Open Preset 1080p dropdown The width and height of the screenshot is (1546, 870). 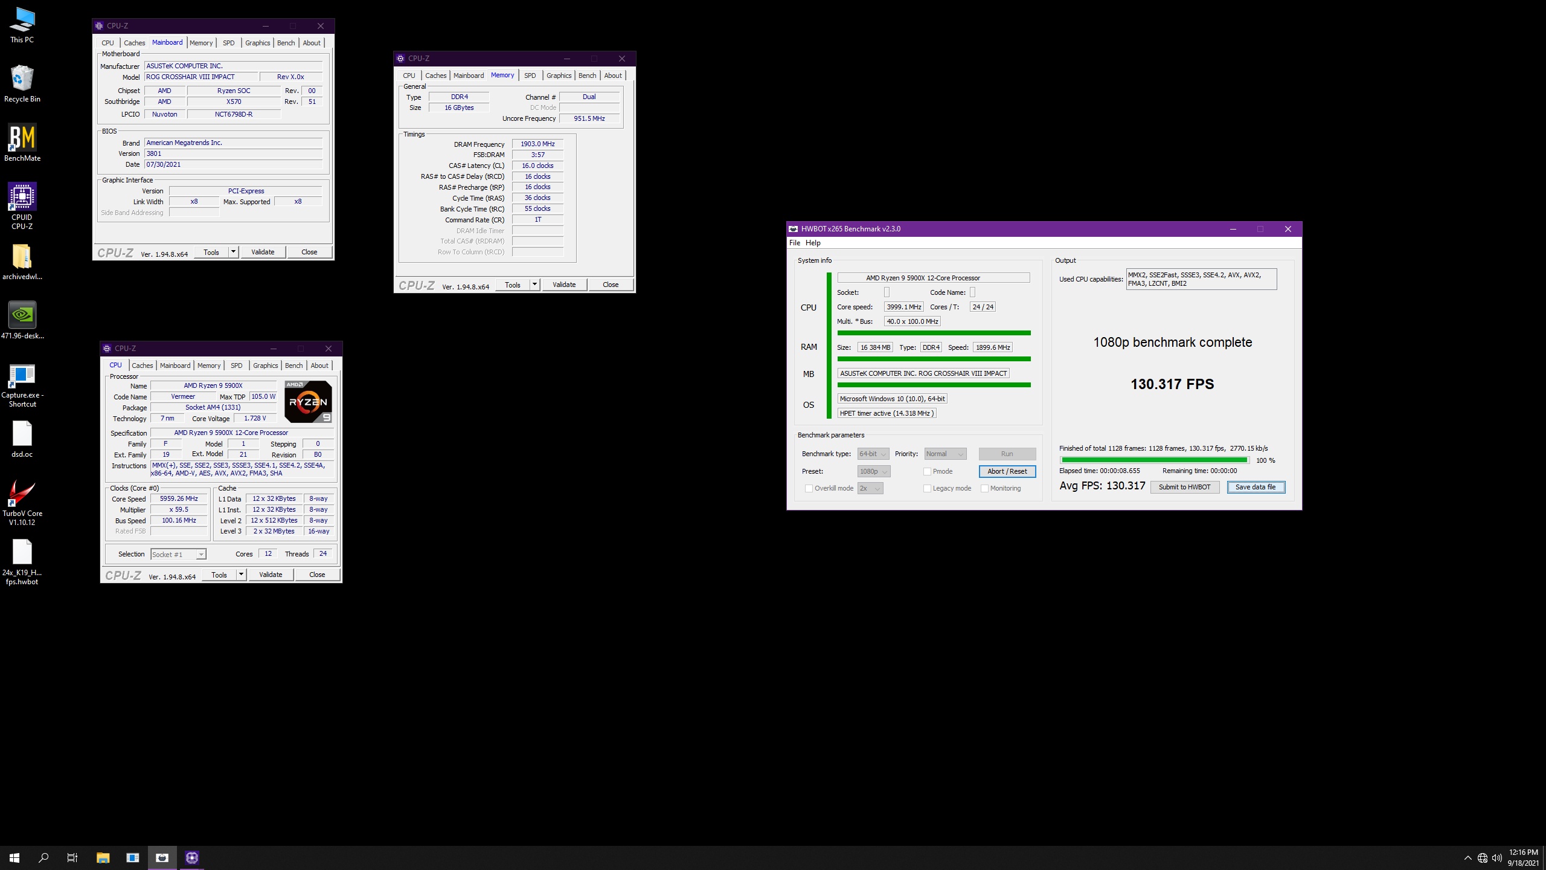click(874, 471)
